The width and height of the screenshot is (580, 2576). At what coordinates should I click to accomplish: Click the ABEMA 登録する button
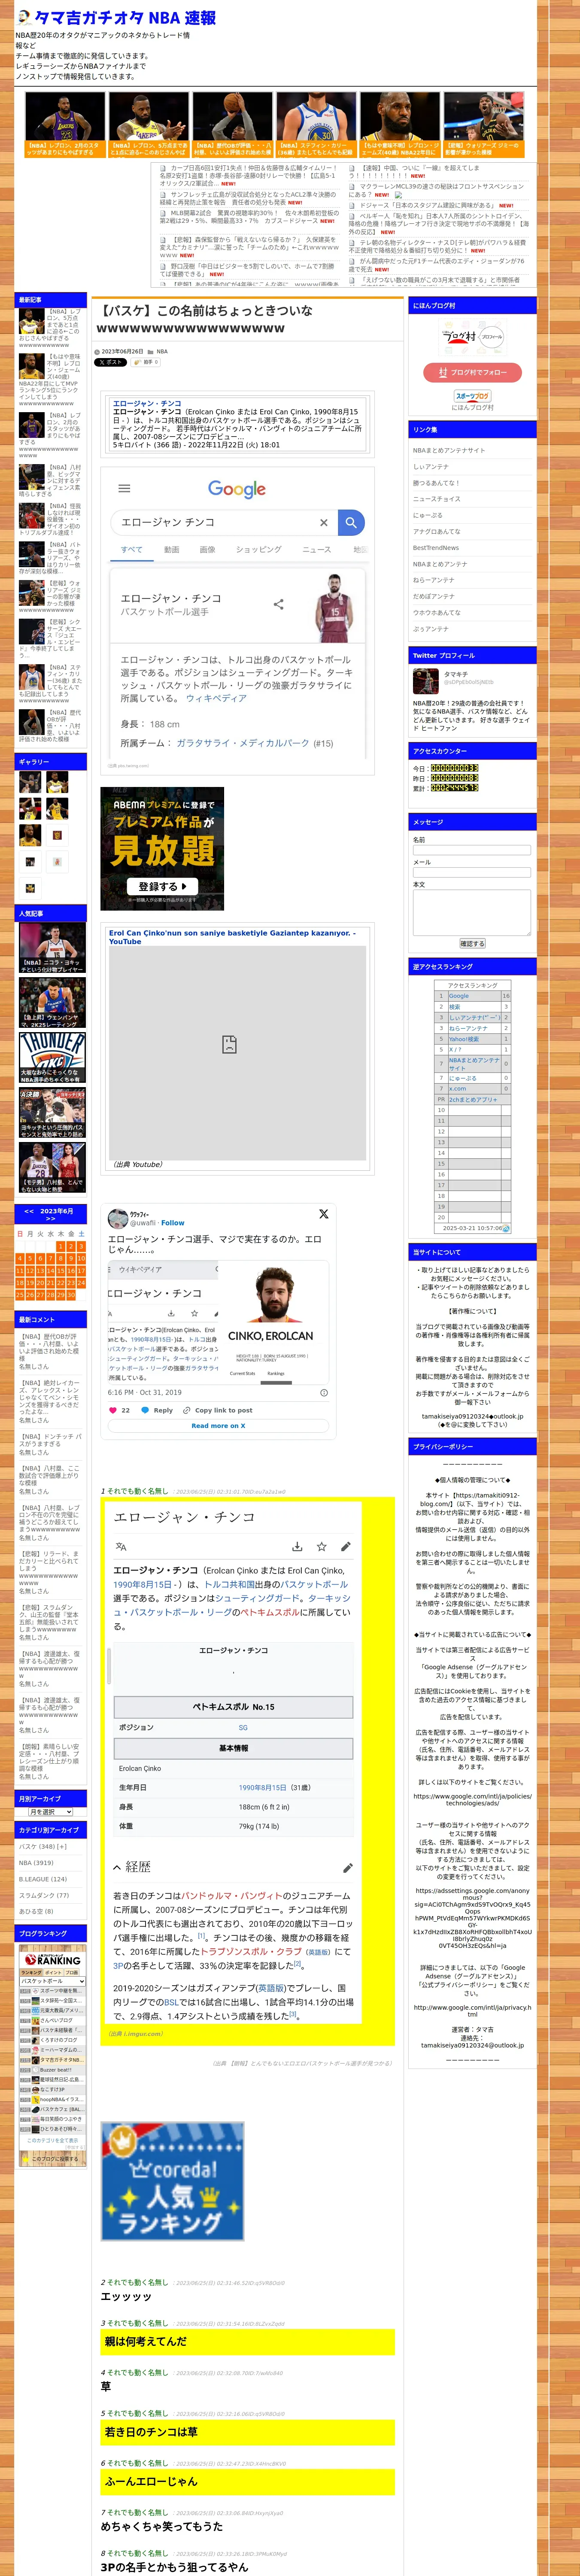[x=162, y=886]
